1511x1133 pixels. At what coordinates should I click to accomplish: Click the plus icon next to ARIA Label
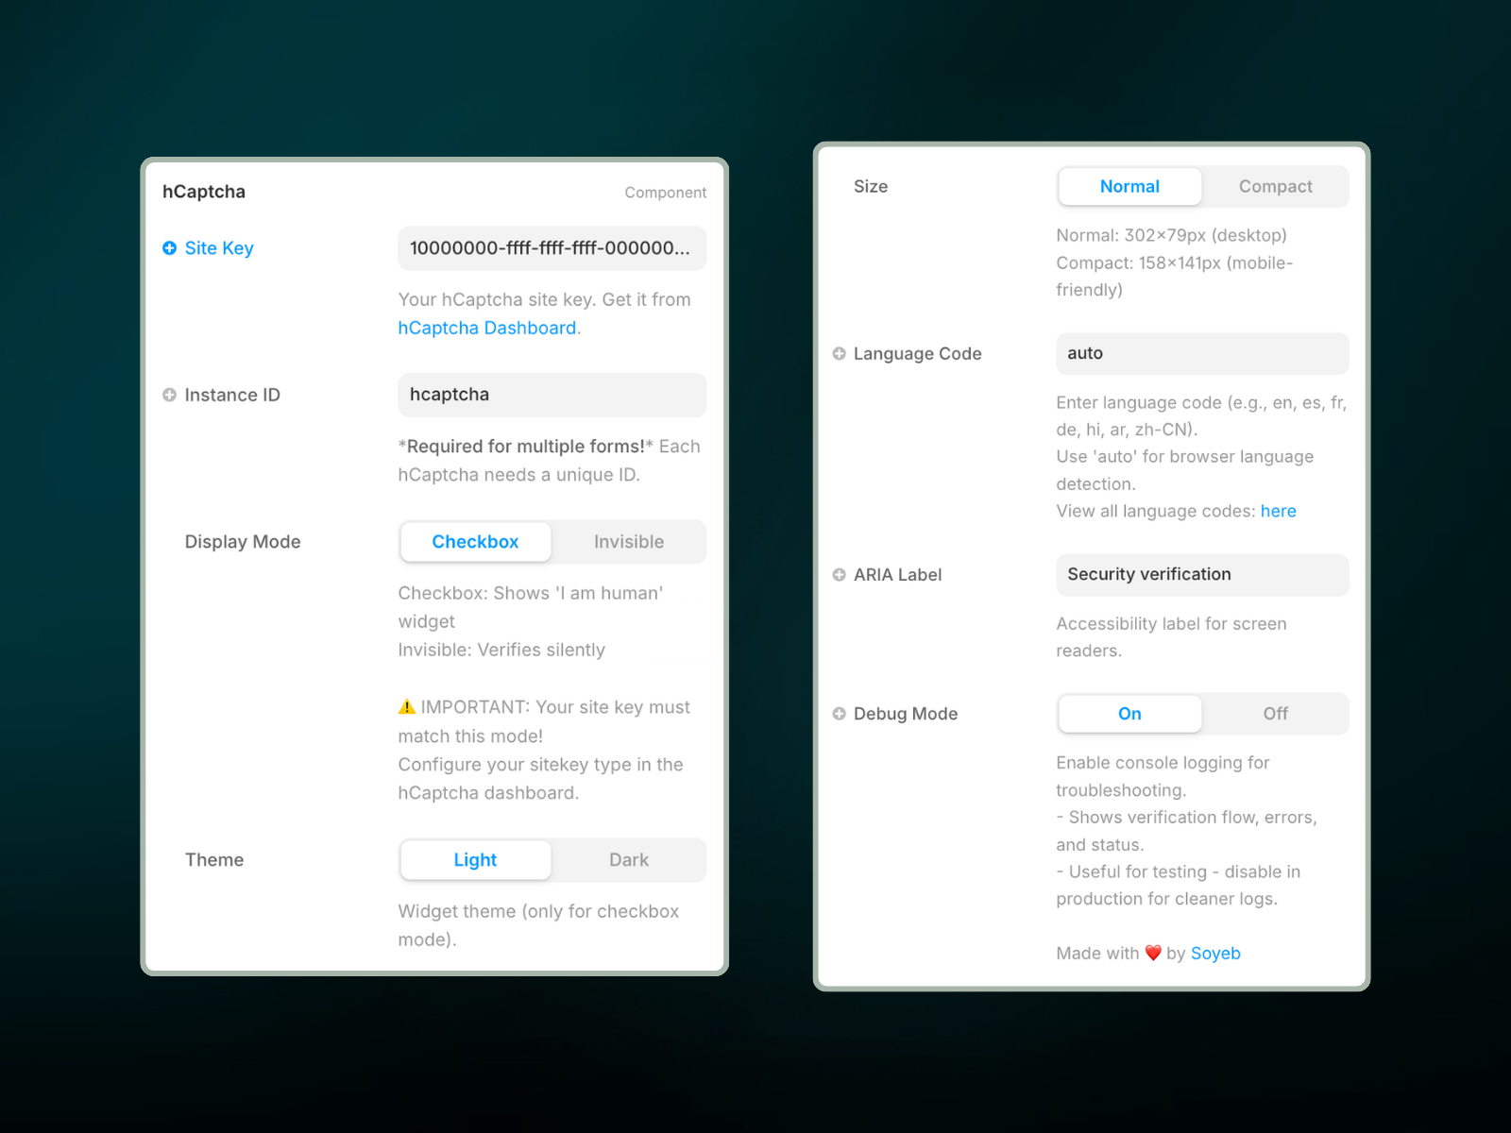pyautogui.click(x=839, y=575)
